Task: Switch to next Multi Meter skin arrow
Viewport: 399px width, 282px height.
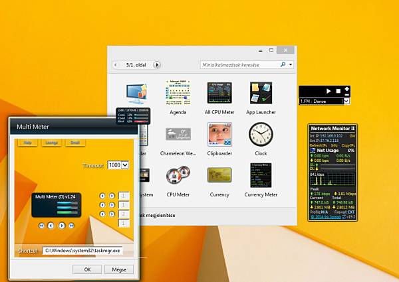Action: [62, 226]
